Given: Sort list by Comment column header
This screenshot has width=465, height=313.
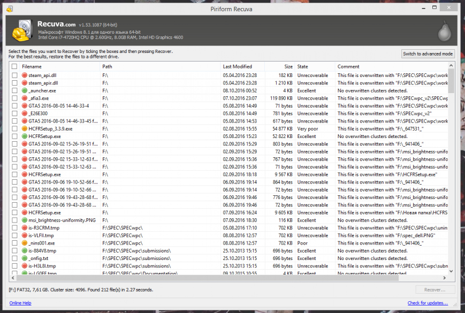Looking at the screenshot, I should pos(392,67).
